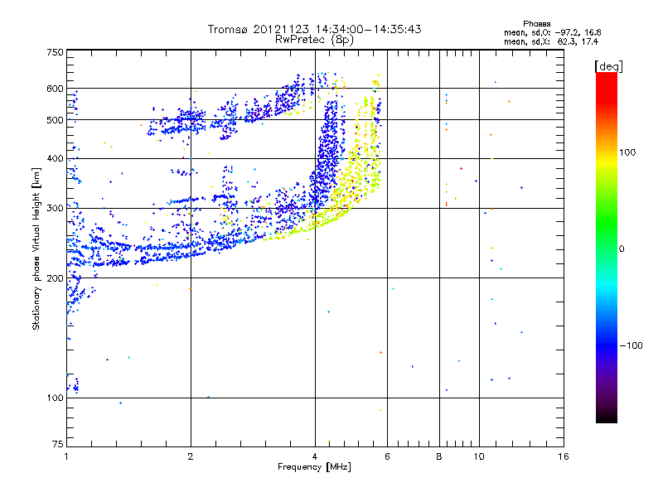Pick the black bottom of the phase colorbar
This screenshot has height=497, width=663.
[x=607, y=417]
